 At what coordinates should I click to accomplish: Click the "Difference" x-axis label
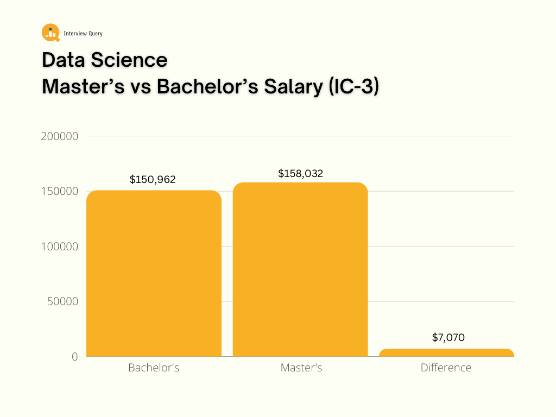click(446, 368)
